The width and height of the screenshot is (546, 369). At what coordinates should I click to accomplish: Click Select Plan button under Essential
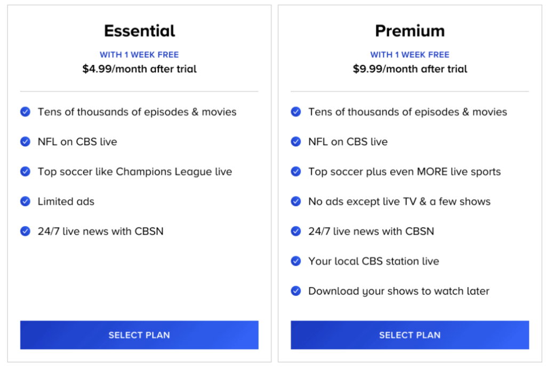pos(139,335)
